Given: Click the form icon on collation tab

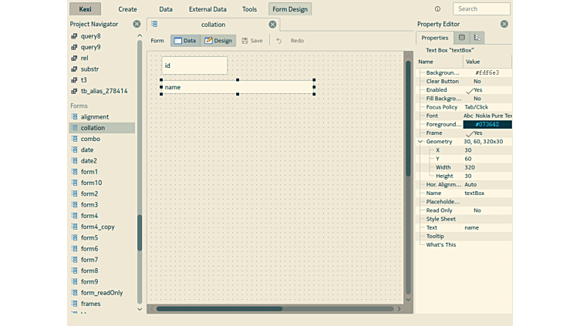Looking at the screenshot, I should 154,25.
